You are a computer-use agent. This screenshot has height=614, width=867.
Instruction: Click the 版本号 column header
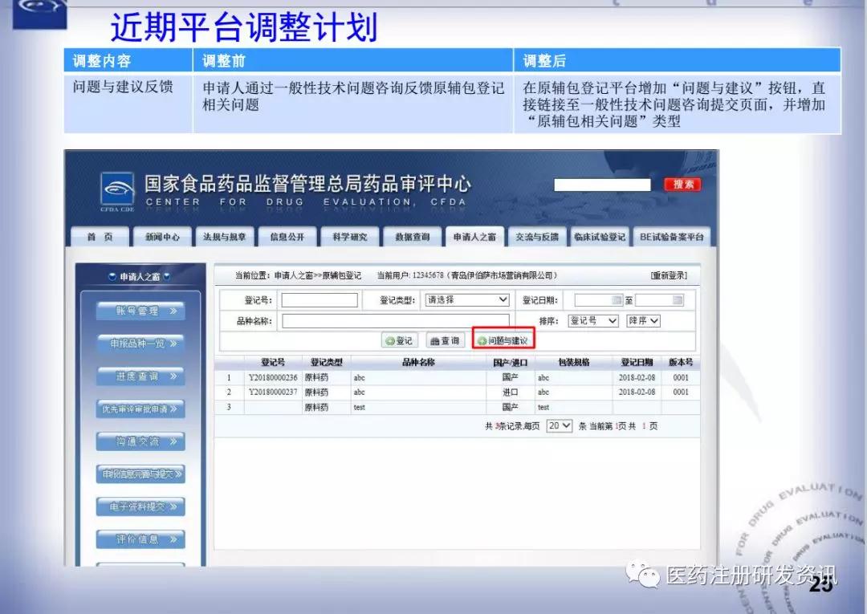681,362
